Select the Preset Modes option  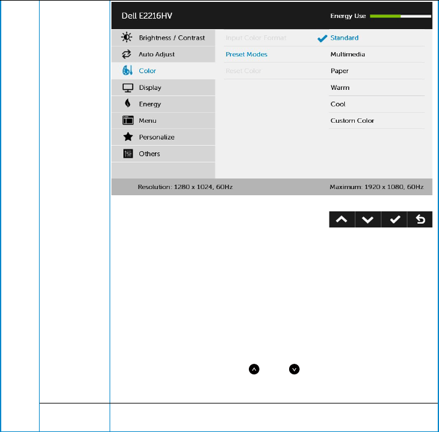click(x=246, y=55)
